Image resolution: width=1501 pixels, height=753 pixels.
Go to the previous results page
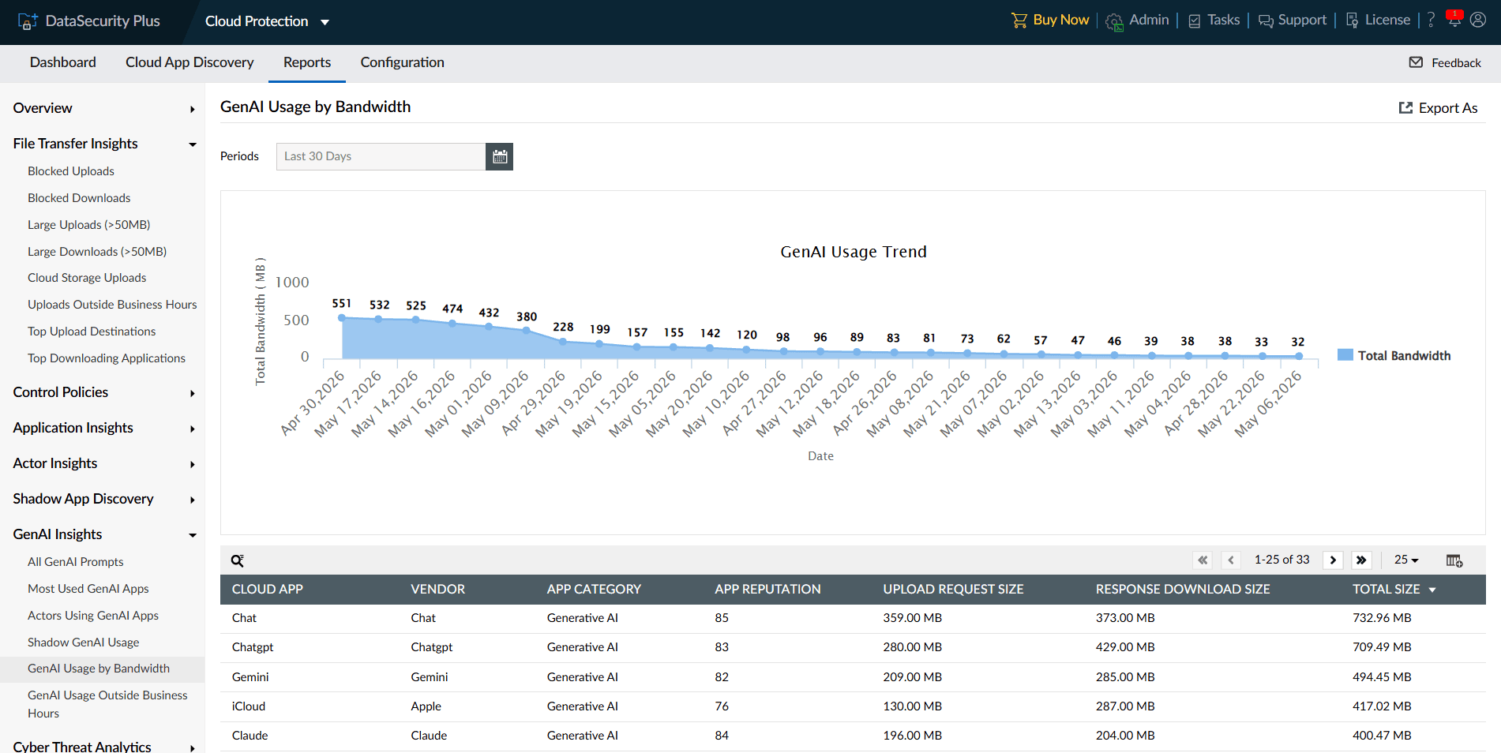[1231, 560]
